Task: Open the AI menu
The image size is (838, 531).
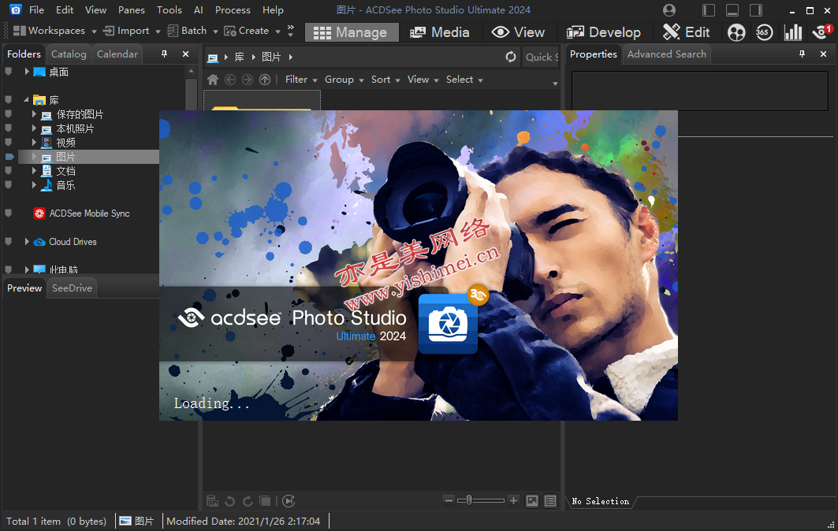Action: 199,10
